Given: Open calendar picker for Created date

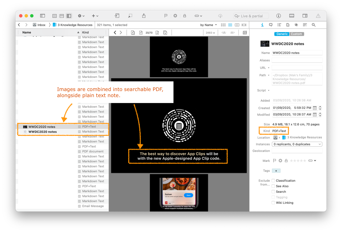Looking at the screenshot, I should tap(315, 108).
